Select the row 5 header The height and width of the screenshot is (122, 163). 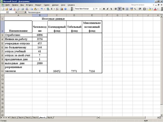[2, 43]
